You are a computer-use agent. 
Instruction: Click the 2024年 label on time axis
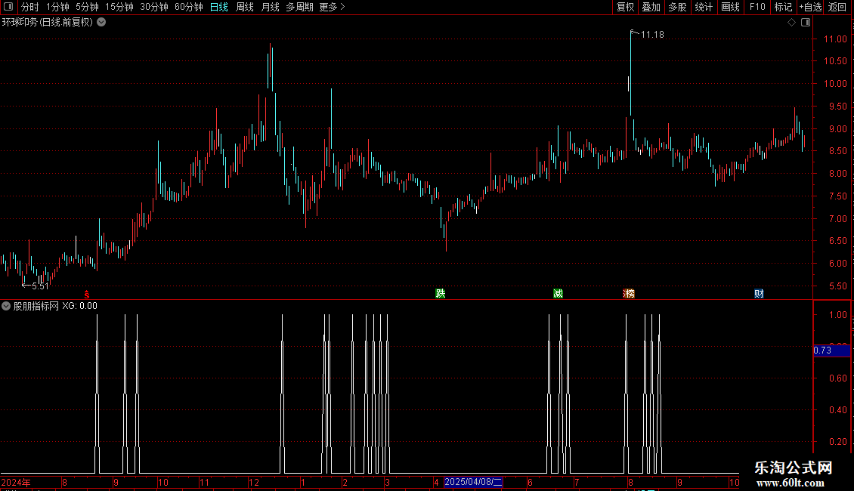point(16,482)
